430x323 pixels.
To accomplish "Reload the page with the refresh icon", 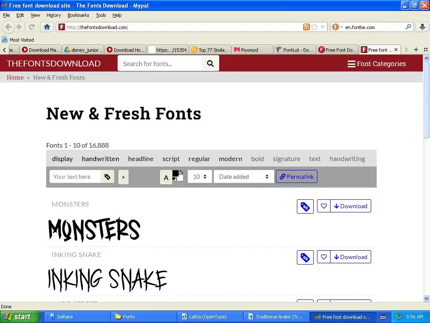I will (x=31, y=27).
